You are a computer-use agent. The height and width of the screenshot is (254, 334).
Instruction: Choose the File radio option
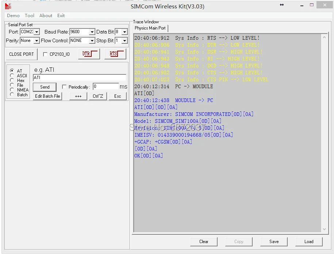click(12, 85)
